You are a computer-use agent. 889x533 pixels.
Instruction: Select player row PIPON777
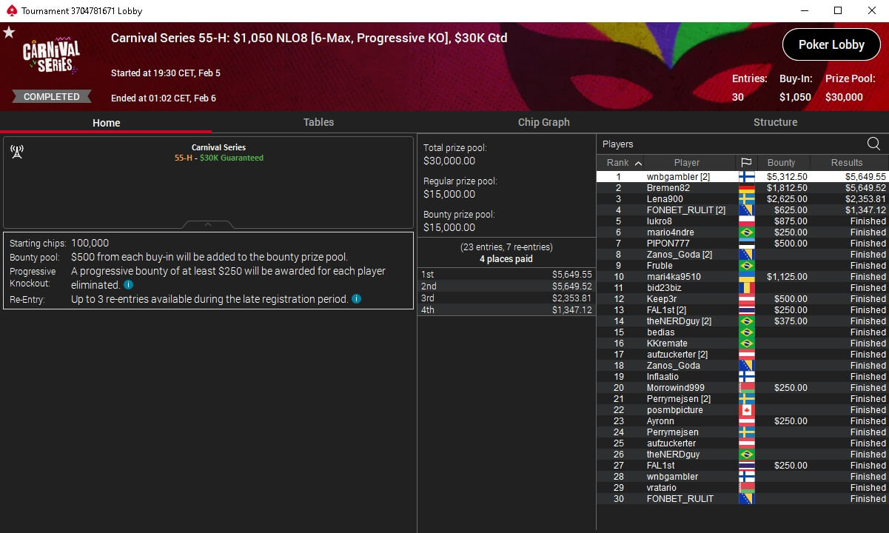coord(742,244)
